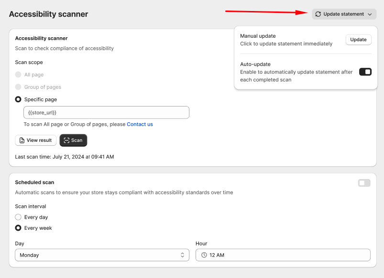Click the scan frame icon on Scan button

(66, 140)
